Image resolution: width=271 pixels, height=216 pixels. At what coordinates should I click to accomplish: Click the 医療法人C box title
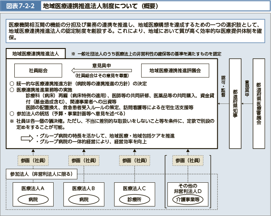(134, 188)
